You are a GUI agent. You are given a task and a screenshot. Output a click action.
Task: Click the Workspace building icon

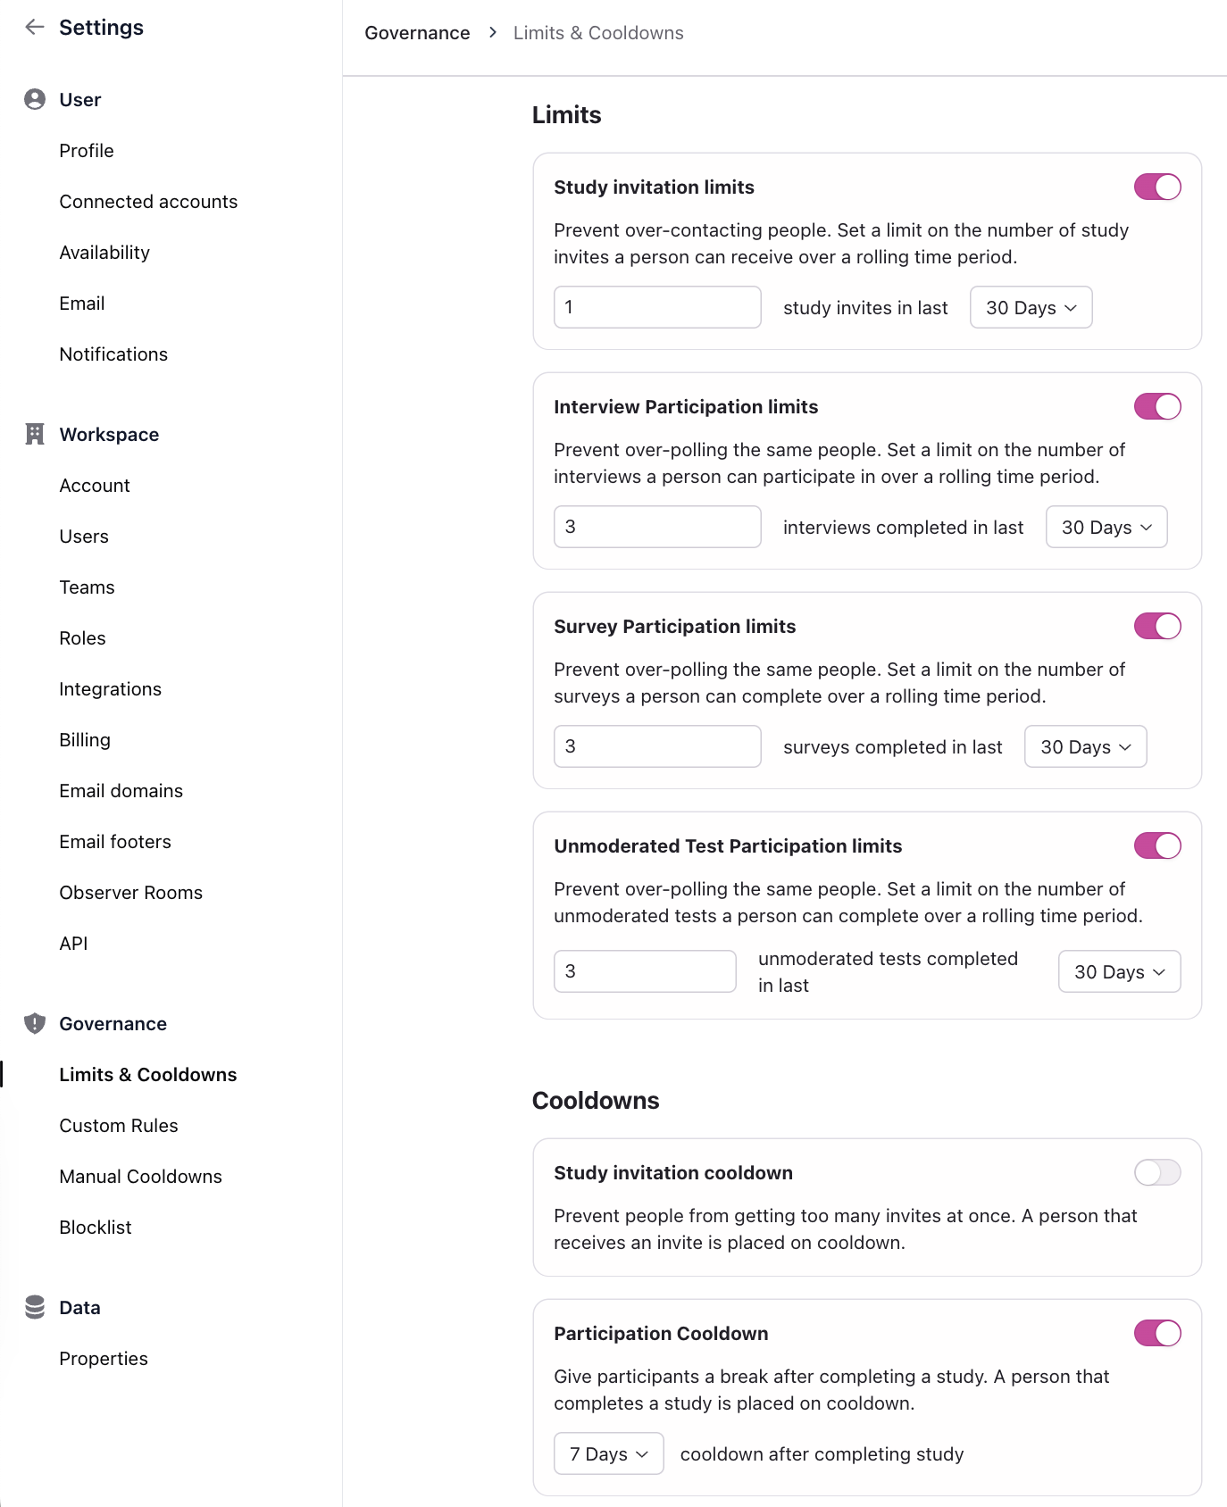35,435
